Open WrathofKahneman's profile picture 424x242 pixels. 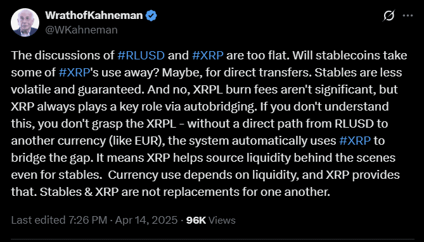pos(25,22)
